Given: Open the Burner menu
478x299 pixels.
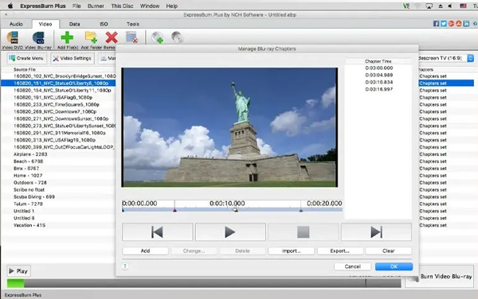Looking at the screenshot, I should pos(96,6).
